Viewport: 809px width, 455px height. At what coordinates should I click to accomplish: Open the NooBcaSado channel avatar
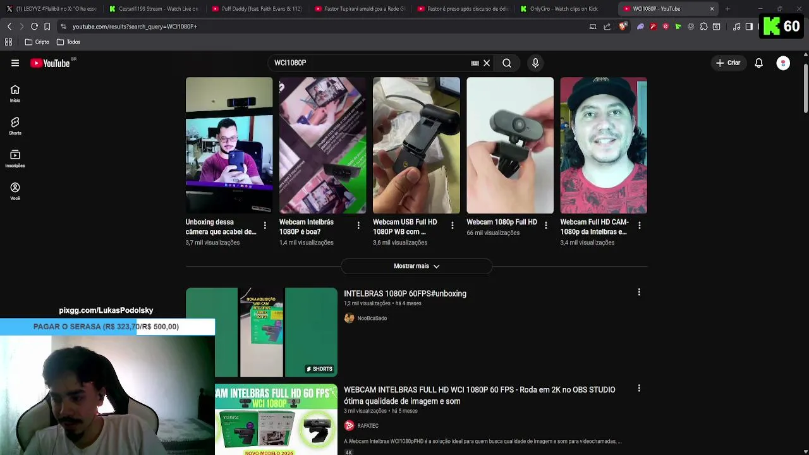coord(349,318)
